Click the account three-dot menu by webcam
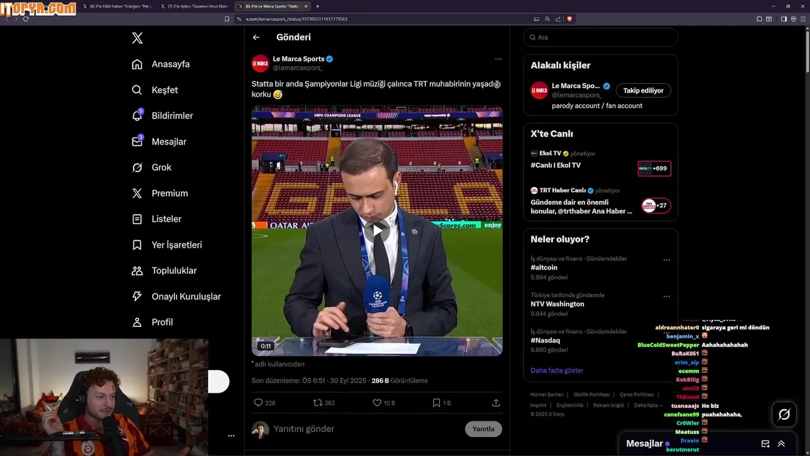The height and width of the screenshot is (456, 810). point(231,436)
